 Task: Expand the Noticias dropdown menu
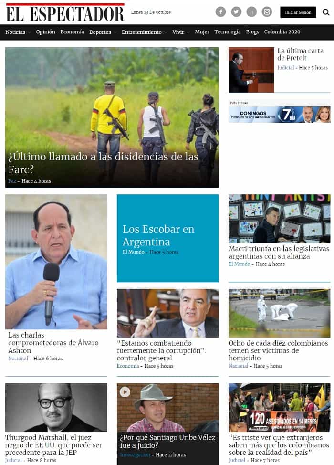[x=29, y=32]
